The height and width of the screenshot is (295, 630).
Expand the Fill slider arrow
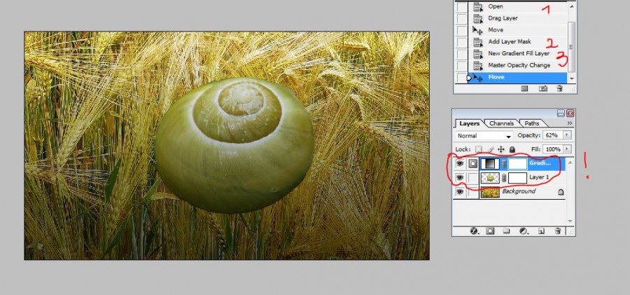pyautogui.click(x=567, y=149)
